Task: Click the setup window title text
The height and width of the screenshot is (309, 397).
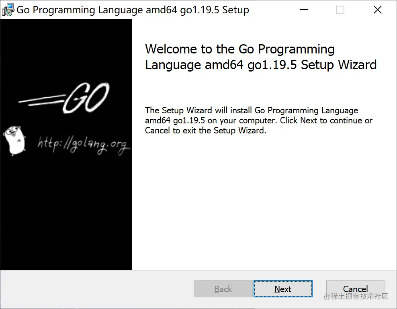Action: coord(132,10)
